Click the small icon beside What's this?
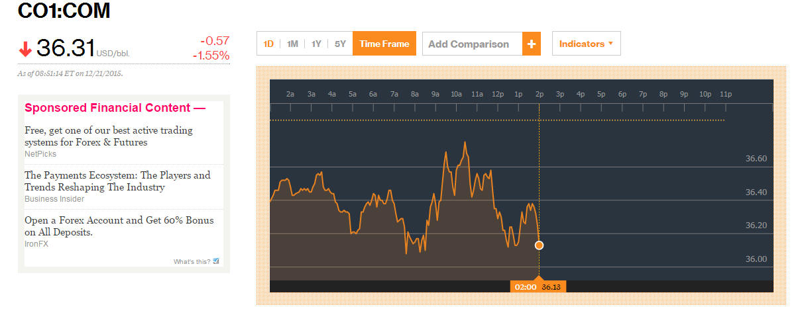 216,261
